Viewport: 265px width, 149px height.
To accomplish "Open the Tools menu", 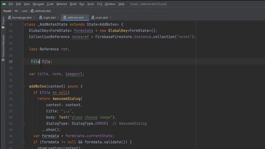I will coord(91,4).
